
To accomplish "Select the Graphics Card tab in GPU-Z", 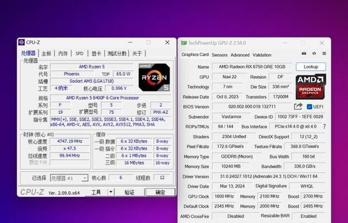I will tap(195, 55).
